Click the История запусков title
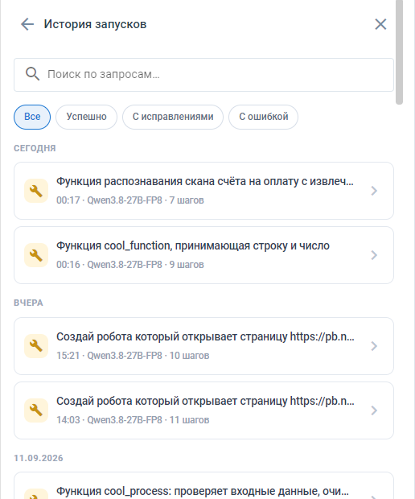The image size is (415, 499). [x=95, y=24]
